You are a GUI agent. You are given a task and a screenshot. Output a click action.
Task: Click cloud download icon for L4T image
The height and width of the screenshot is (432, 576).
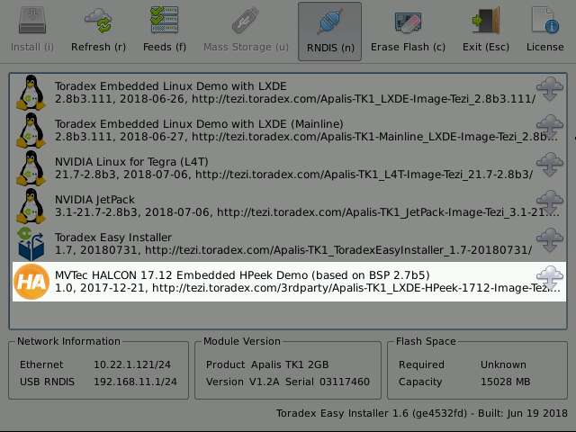pyautogui.click(x=550, y=165)
